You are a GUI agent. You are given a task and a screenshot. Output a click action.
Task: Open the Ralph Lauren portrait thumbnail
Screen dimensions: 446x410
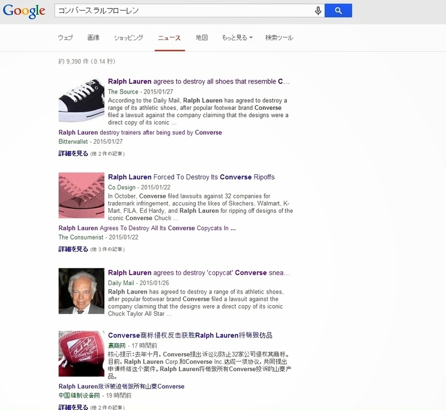tap(81, 291)
